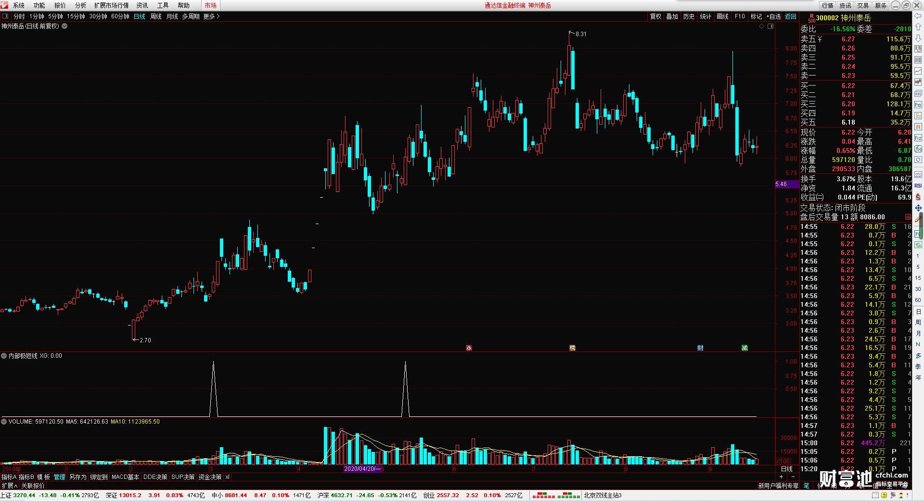Viewport: 924px width, 501px height.
Task: Toggle the side panel icon left of 分时
Action: pyautogui.click(x=5, y=16)
